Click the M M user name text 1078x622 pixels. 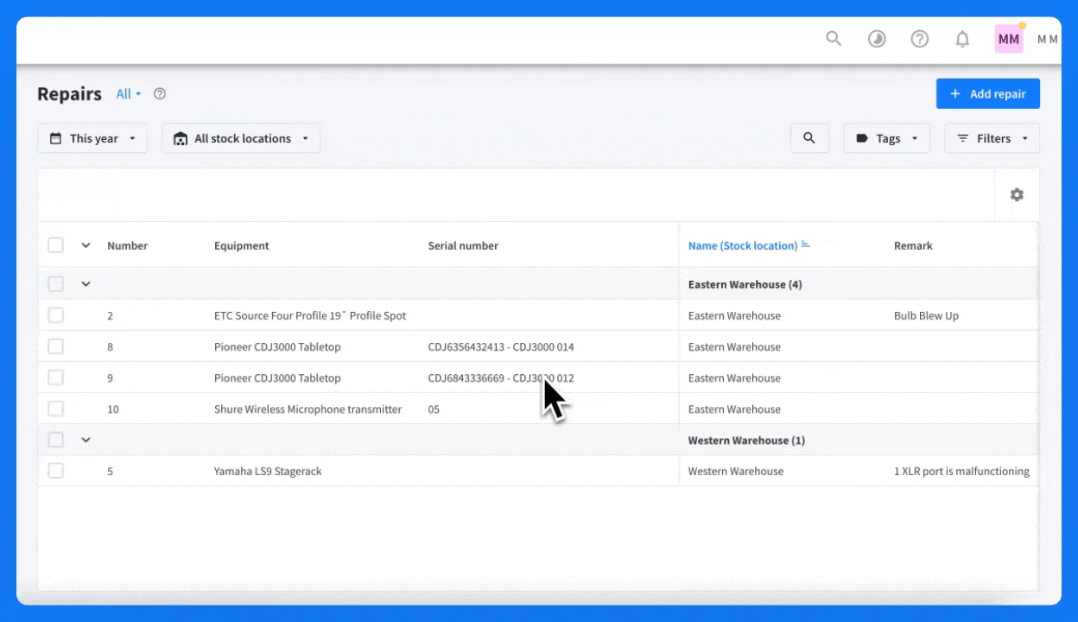(x=1047, y=39)
